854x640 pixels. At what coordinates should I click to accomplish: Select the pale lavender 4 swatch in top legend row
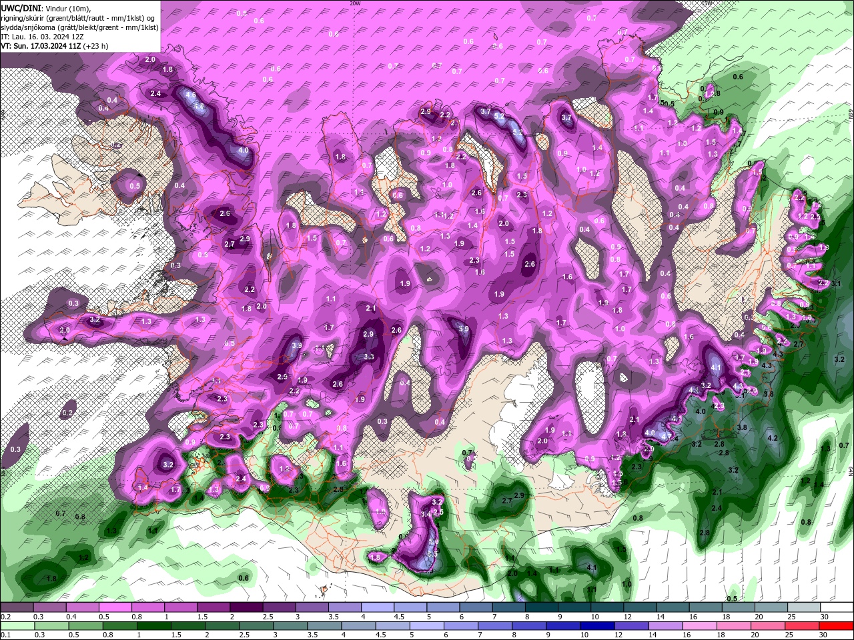[x=378, y=607]
